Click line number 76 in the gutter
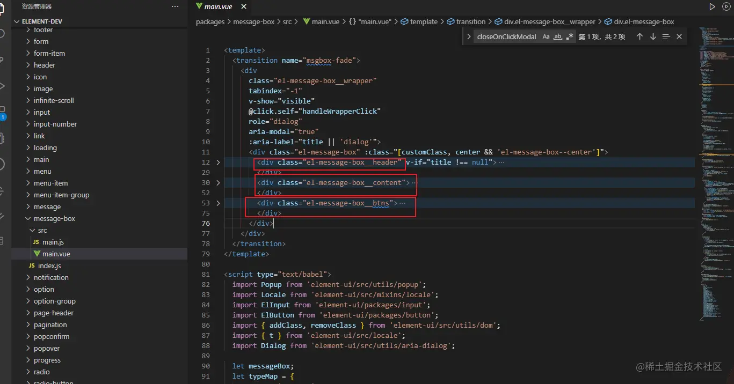Viewport: 734px width, 384px height. [206, 223]
